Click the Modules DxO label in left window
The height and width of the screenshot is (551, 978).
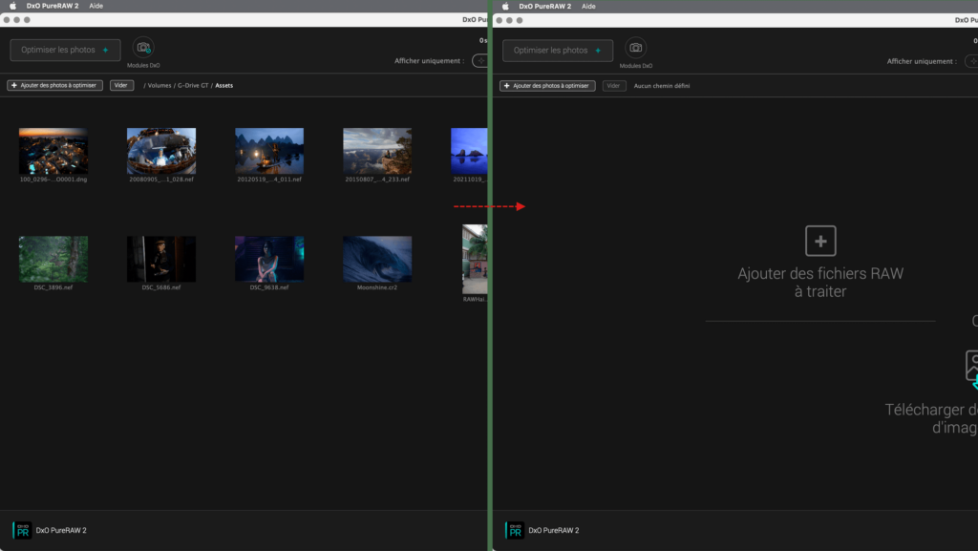[x=143, y=66]
